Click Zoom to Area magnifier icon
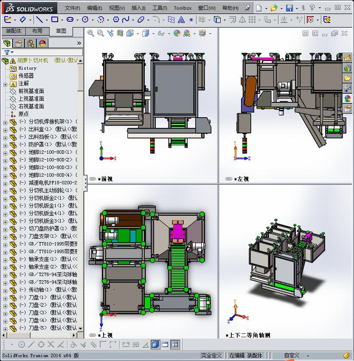354x361 pixels. [100, 34]
